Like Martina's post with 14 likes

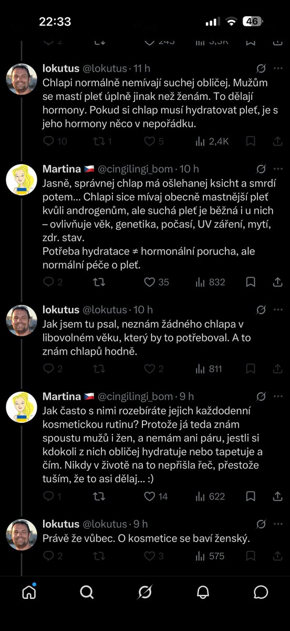[x=156, y=496]
